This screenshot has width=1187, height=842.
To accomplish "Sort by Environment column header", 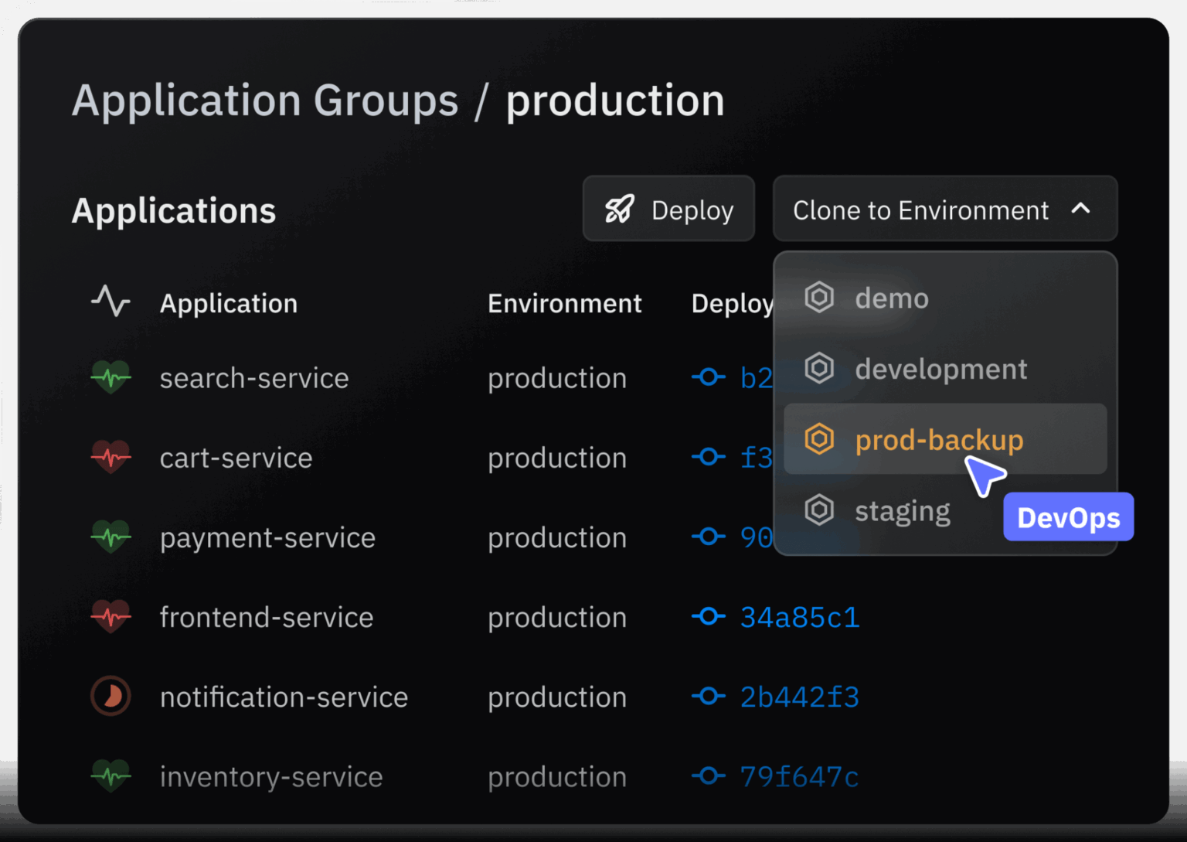I will [x=564, y=304].
